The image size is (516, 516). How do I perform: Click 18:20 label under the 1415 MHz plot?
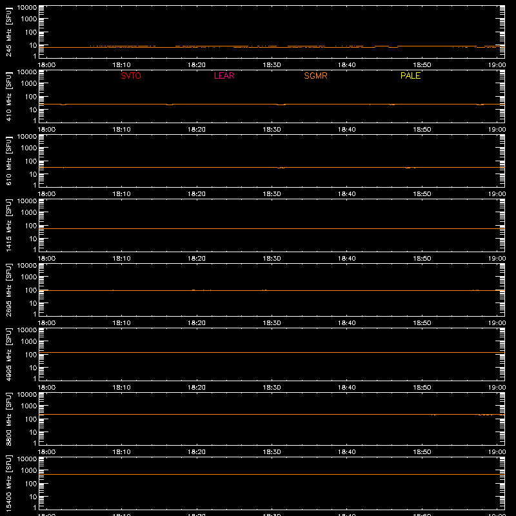[197, 259]
